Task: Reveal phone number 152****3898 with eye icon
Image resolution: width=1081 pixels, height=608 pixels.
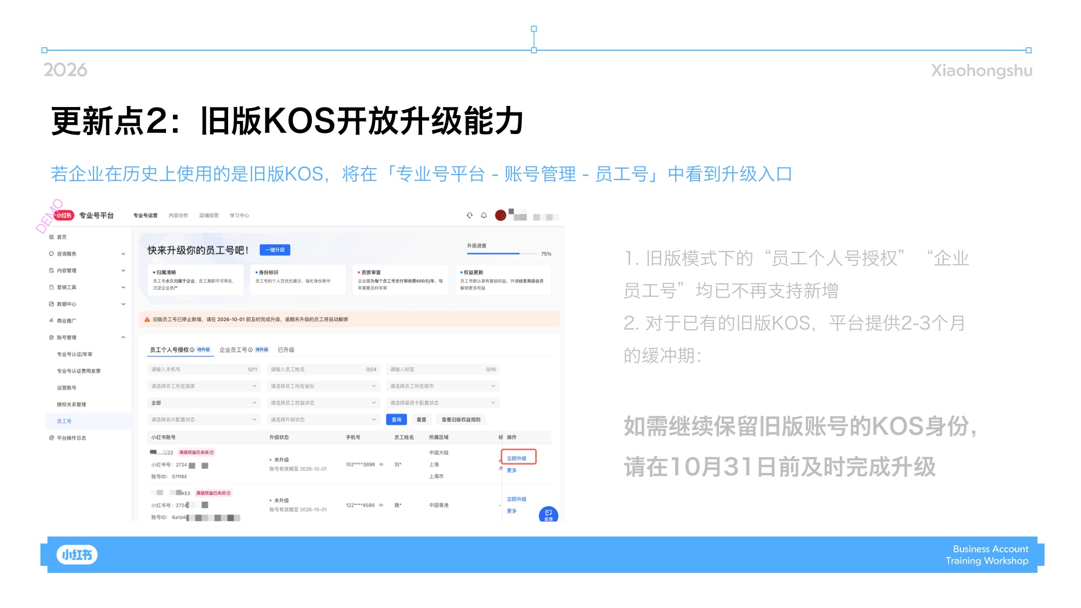Action: [381, 465]
